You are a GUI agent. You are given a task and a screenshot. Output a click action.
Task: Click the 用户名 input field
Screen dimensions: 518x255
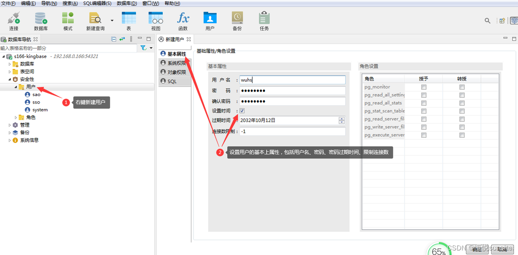click(292, 80)
